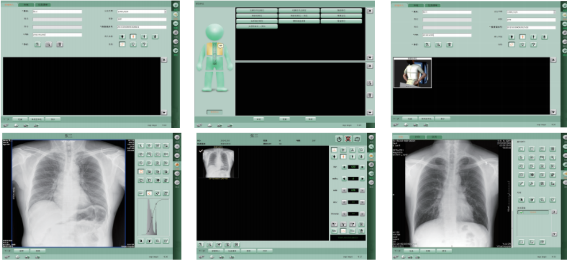Click the power icon on the acquisition screen
The image size is (567, 262).
tap(339, 139)
